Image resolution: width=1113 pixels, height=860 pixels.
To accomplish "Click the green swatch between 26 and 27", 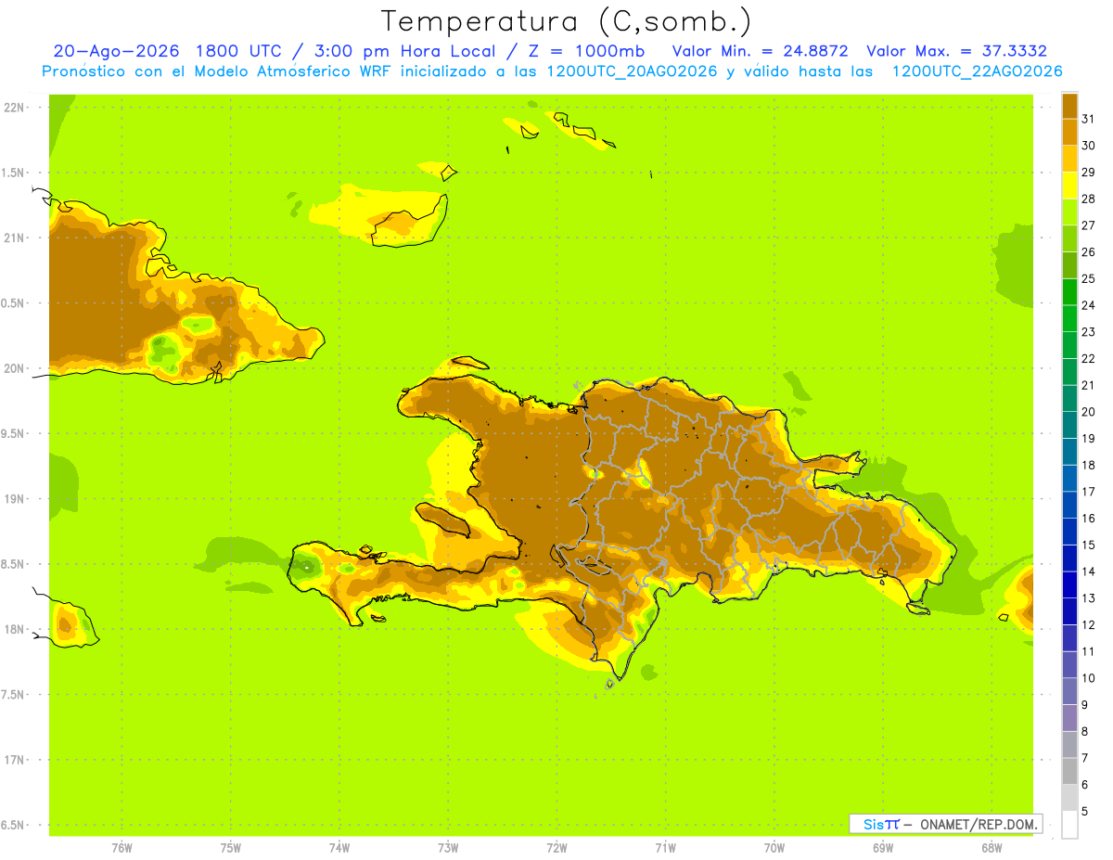I will pyautogui.click(x=1069, y=239).
